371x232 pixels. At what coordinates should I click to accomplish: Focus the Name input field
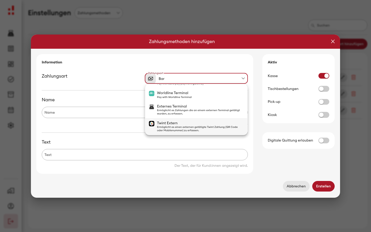point(94,112)
